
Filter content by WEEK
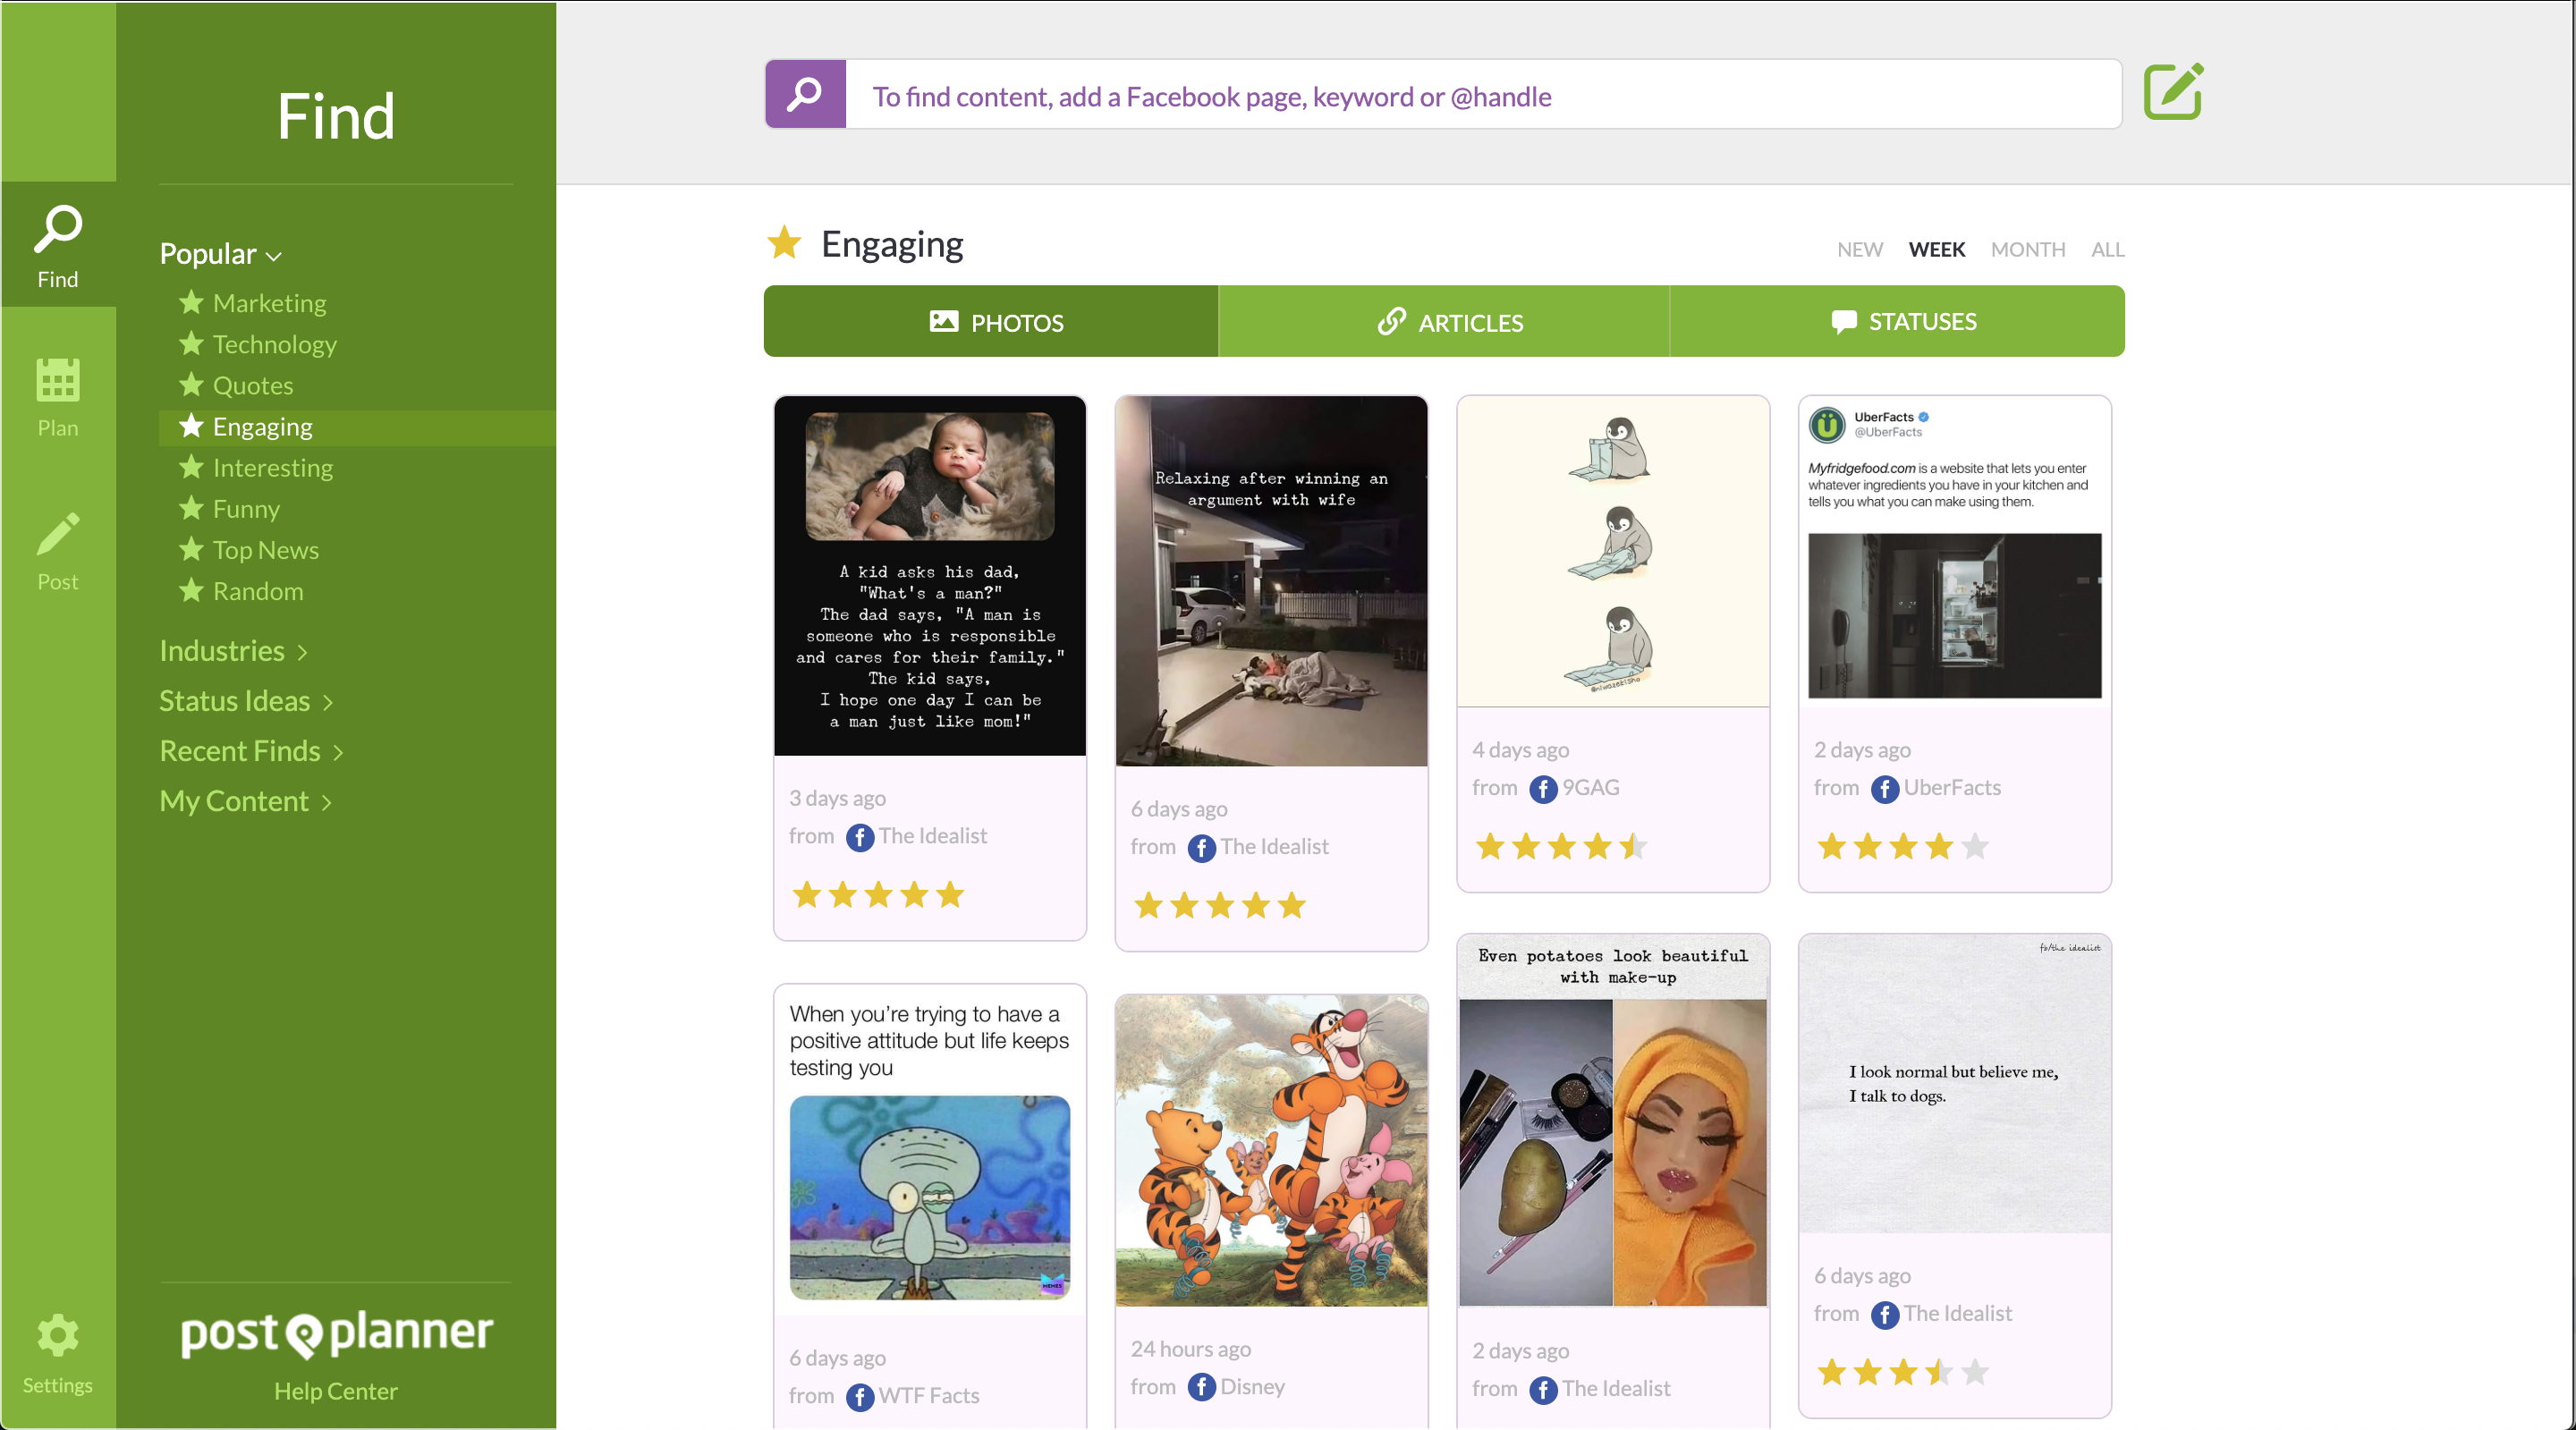(x=1937, y=250)
